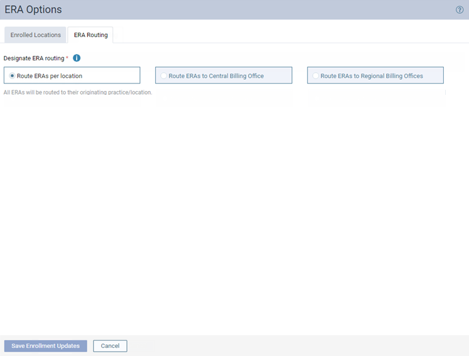
Task: Click the blue info icon beside Designate ERA routing
Action: coord(77,58)
